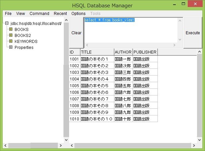Click title cell 国語の本その1
The image size is (205, 151).
97,59
